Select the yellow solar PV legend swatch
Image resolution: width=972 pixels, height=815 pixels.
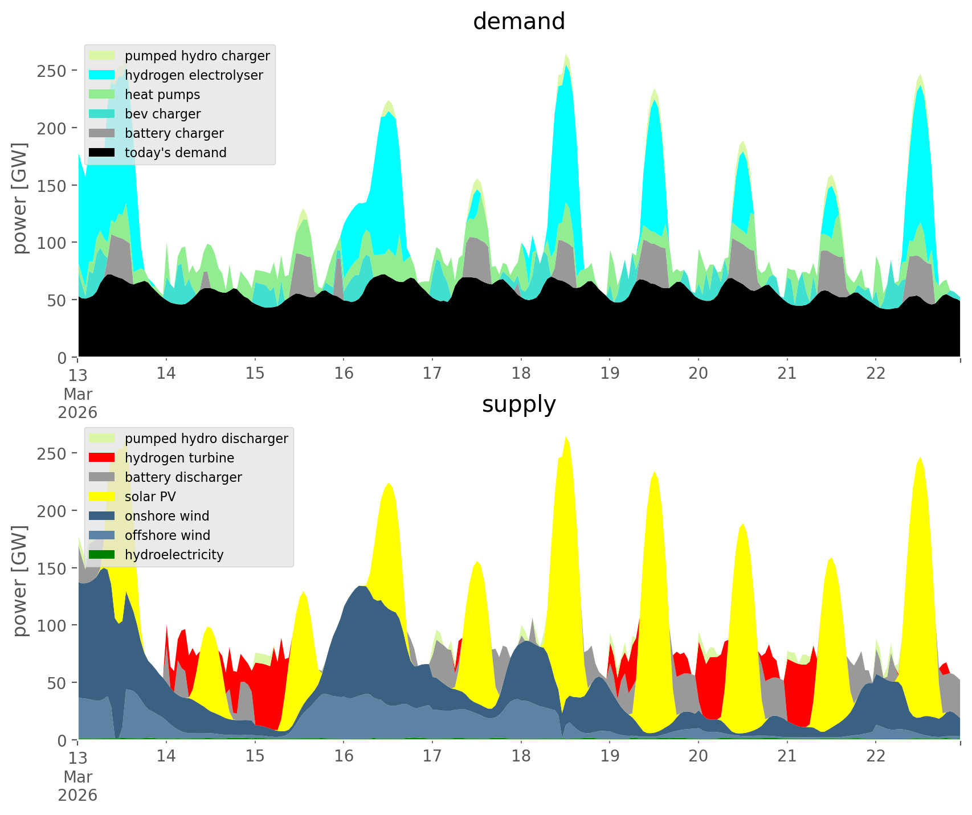(103, 497)
